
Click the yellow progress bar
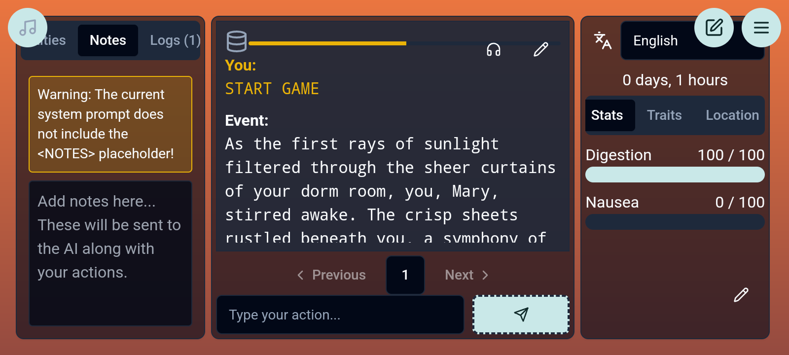[327, 43]
